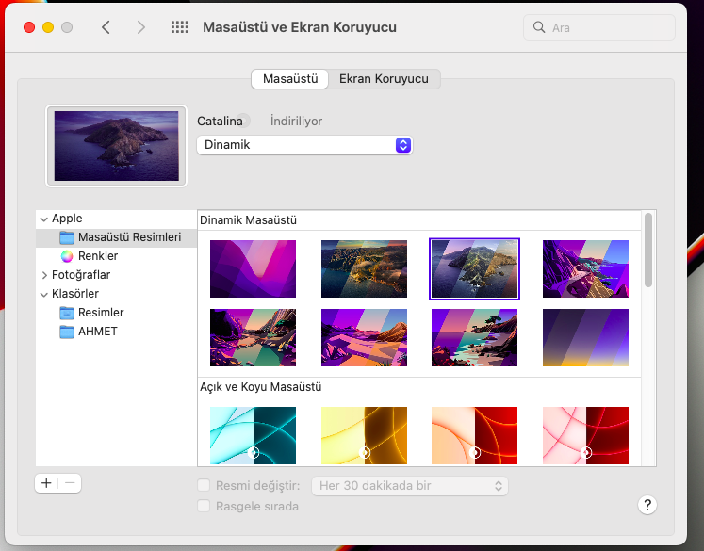Image resolution: width=704 pixels, height=551 pixels.
Task: Toggle the Rasgele sırada checkbox
Action: click(x=204, y=507)
